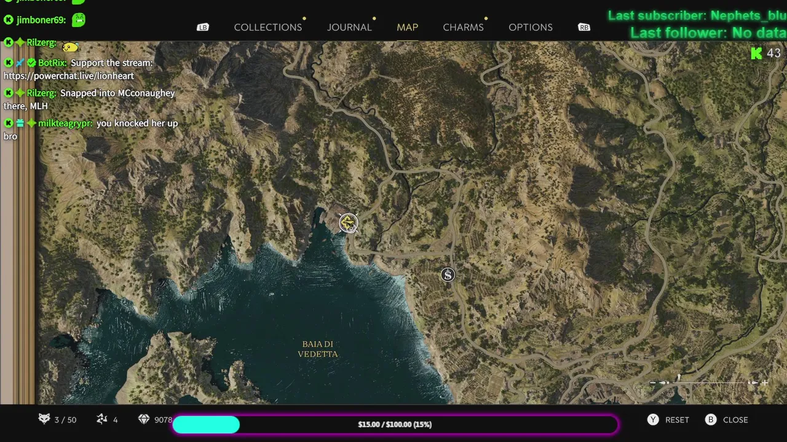Click the player location marker on map
787x442 pixels.
[349, 223]
